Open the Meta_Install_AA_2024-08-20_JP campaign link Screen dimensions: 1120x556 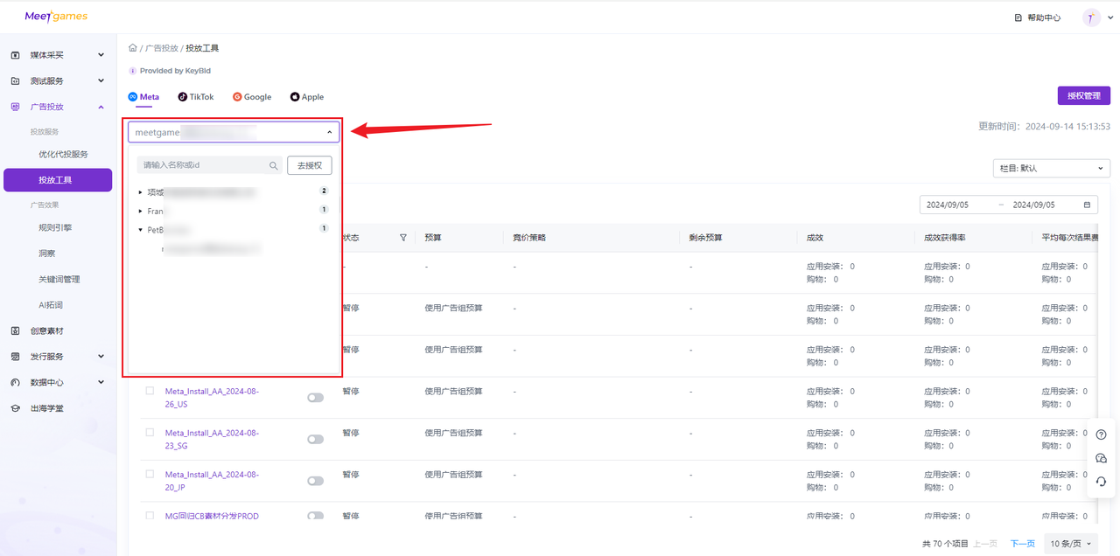212,481
